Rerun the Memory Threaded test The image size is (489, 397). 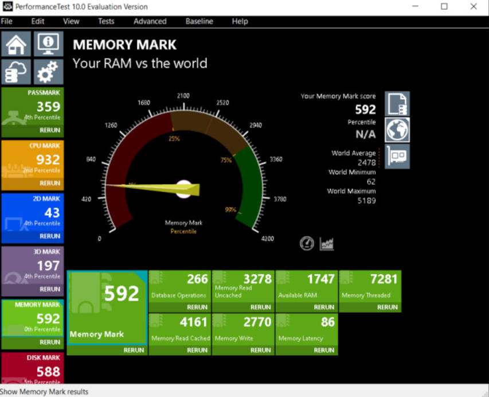[388, 307]
